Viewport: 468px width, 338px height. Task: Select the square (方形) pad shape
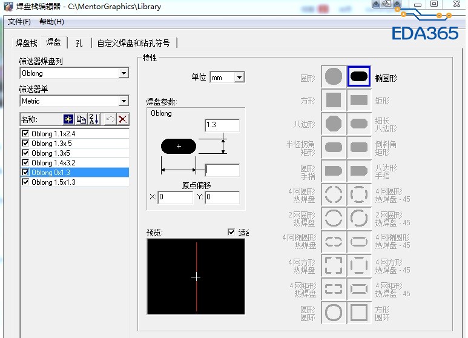click(334, 100)
